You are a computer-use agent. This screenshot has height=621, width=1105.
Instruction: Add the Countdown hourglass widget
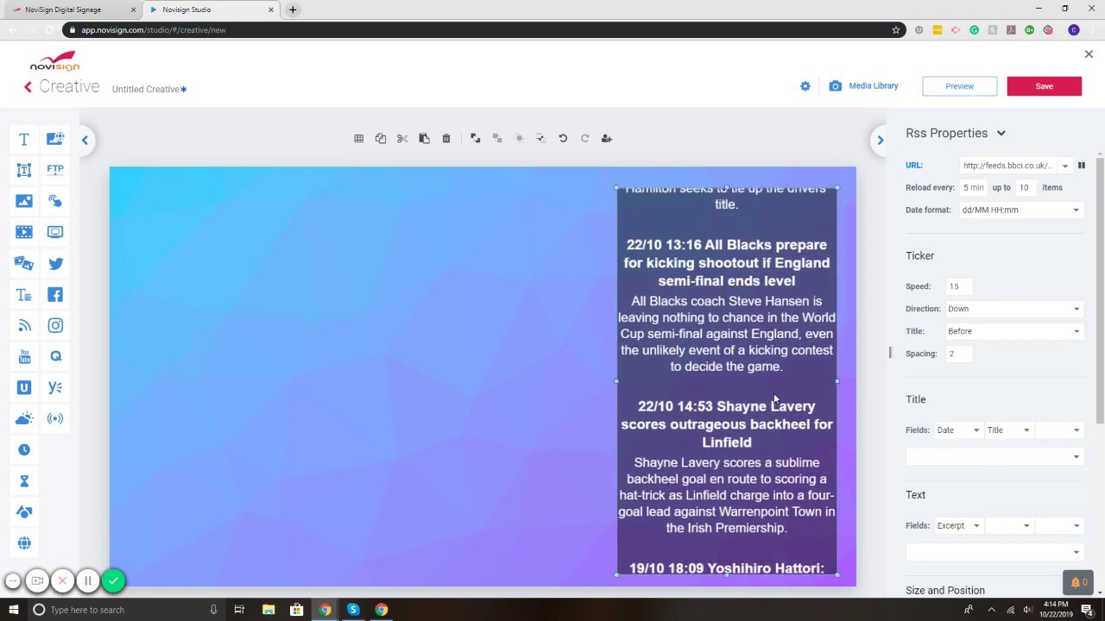(24, 480)
